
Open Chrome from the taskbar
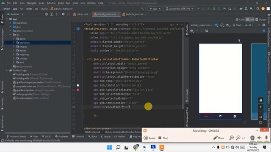(136, 147)
